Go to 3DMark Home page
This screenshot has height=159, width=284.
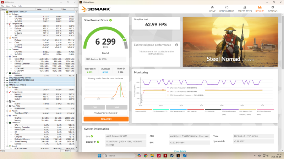pos(212,9)
